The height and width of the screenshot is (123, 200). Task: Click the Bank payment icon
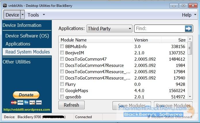[x=39, y=102]
